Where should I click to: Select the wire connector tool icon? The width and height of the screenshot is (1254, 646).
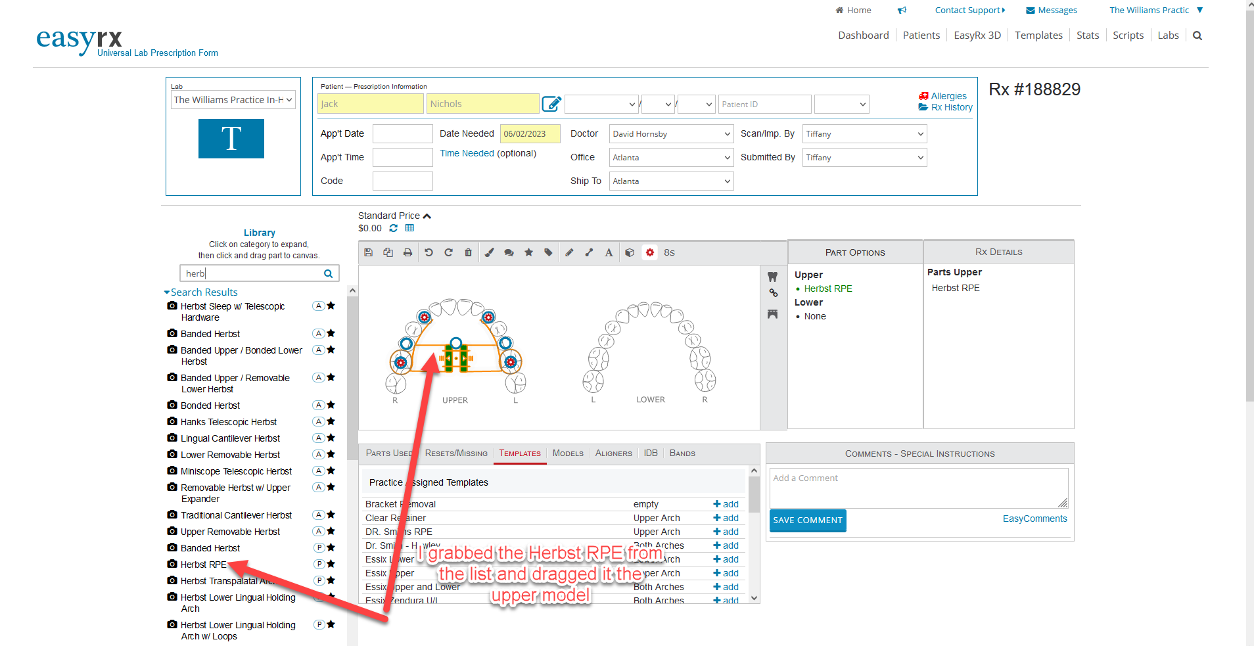coord(589,252)
